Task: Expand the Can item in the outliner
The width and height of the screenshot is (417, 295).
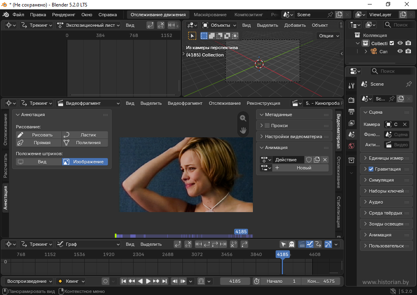Action: point(366,51)
